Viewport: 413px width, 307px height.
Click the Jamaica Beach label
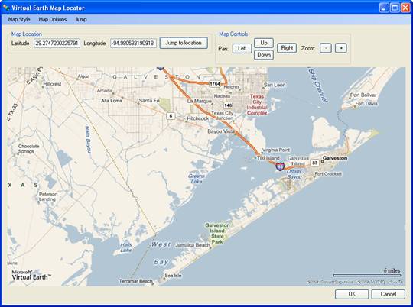tap(193, 245)
